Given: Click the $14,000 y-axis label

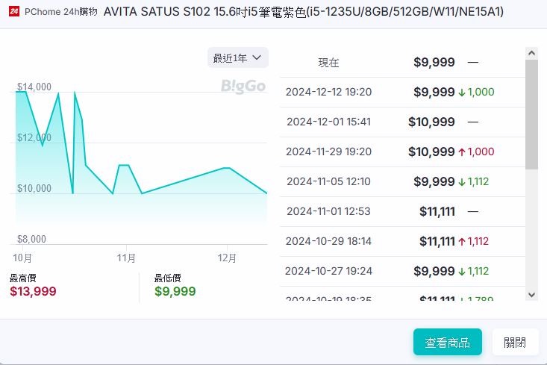Looking at the screenshot, I should coord(34,87).
